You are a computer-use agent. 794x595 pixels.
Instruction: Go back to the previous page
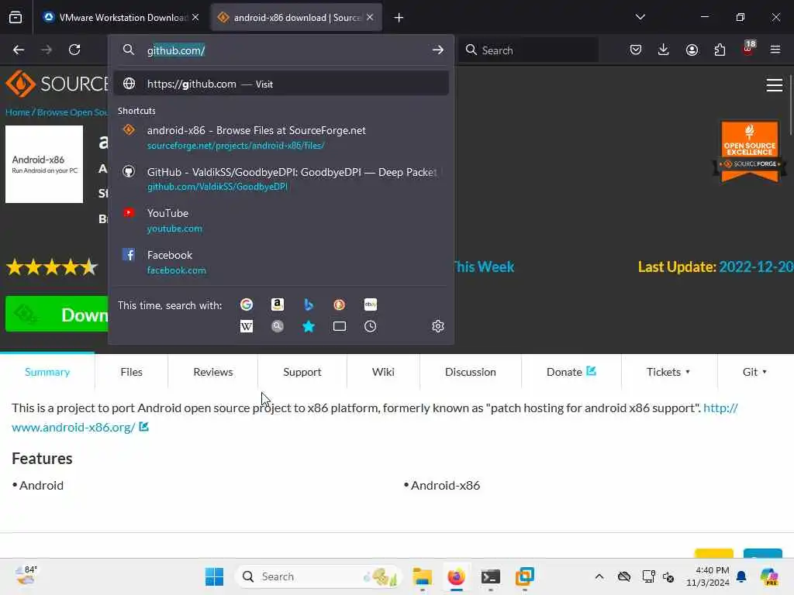pos(19,50)
